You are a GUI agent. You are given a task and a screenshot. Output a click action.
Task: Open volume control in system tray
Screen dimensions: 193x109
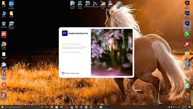click(x=176, y=107)
